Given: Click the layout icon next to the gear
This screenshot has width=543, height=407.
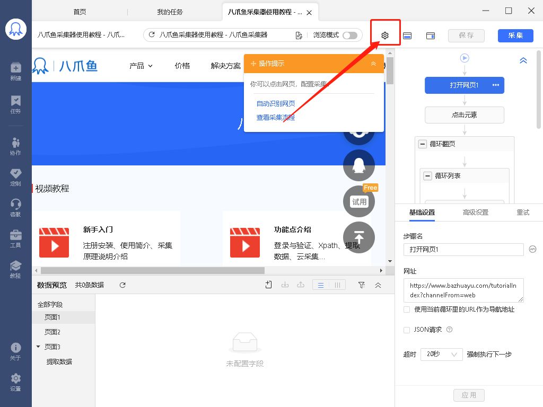Looking at the screenshot, I should coord(407,36).
